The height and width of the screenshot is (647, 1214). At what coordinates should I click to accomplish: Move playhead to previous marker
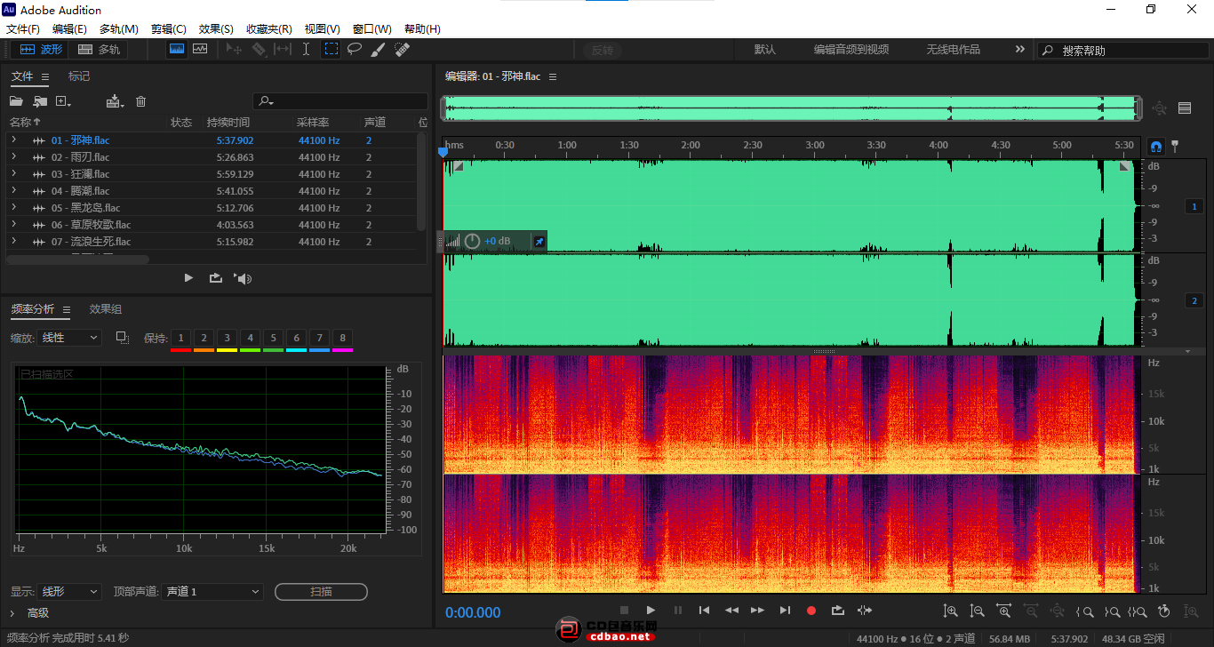tap(704, 611)
